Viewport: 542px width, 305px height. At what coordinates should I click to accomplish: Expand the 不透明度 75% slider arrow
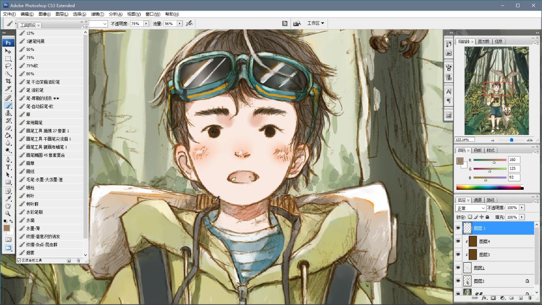pyautogui.click(x=145, y=24)
